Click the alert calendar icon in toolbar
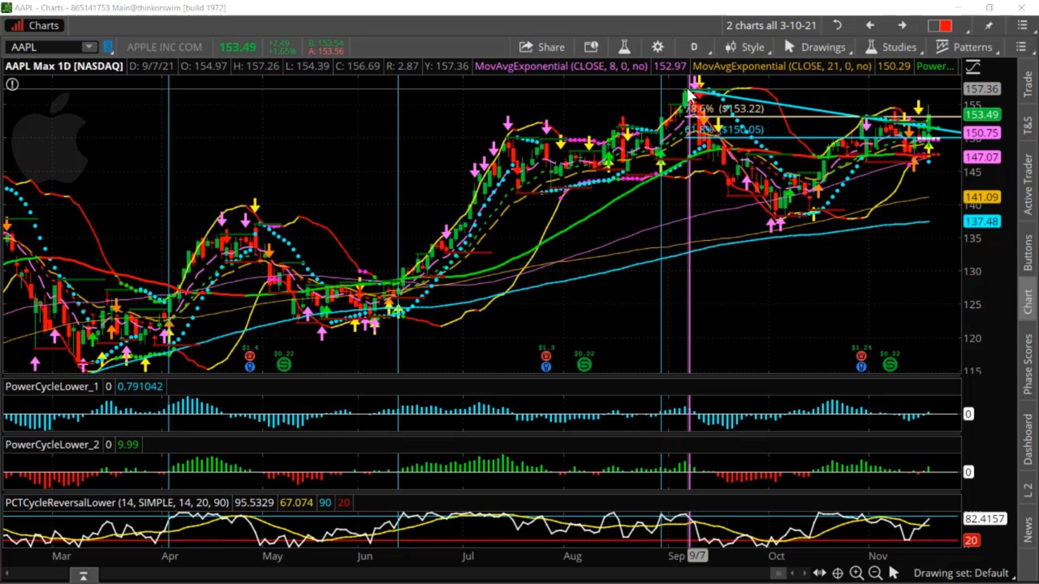 591,47
